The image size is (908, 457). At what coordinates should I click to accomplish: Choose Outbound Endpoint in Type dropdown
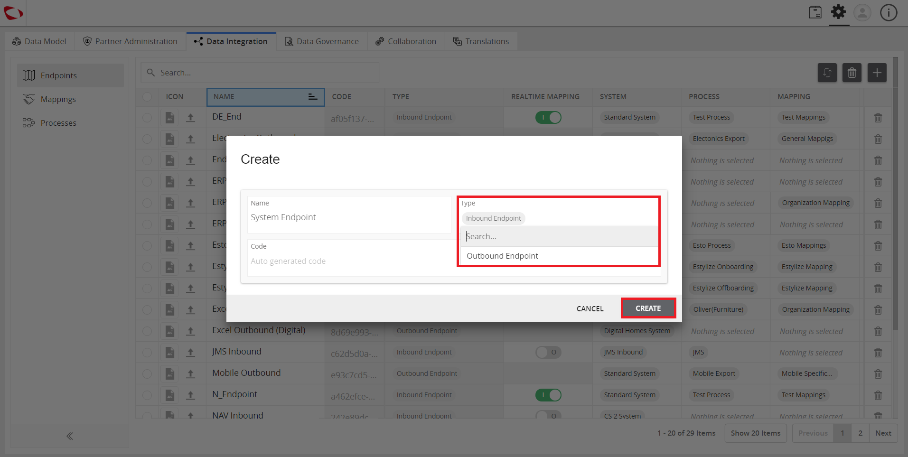(x=559, y=256)
